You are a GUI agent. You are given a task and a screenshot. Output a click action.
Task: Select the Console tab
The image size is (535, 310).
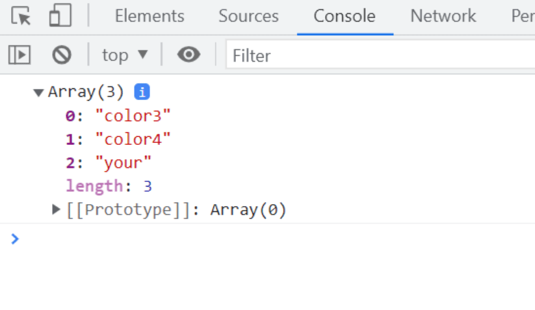pyautogui.click(x=345, y=16)
